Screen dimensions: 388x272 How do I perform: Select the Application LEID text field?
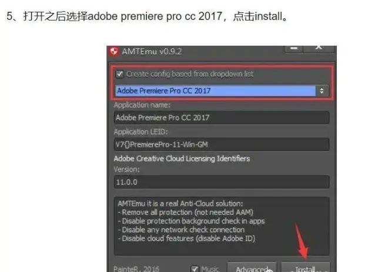coord(222,145)
